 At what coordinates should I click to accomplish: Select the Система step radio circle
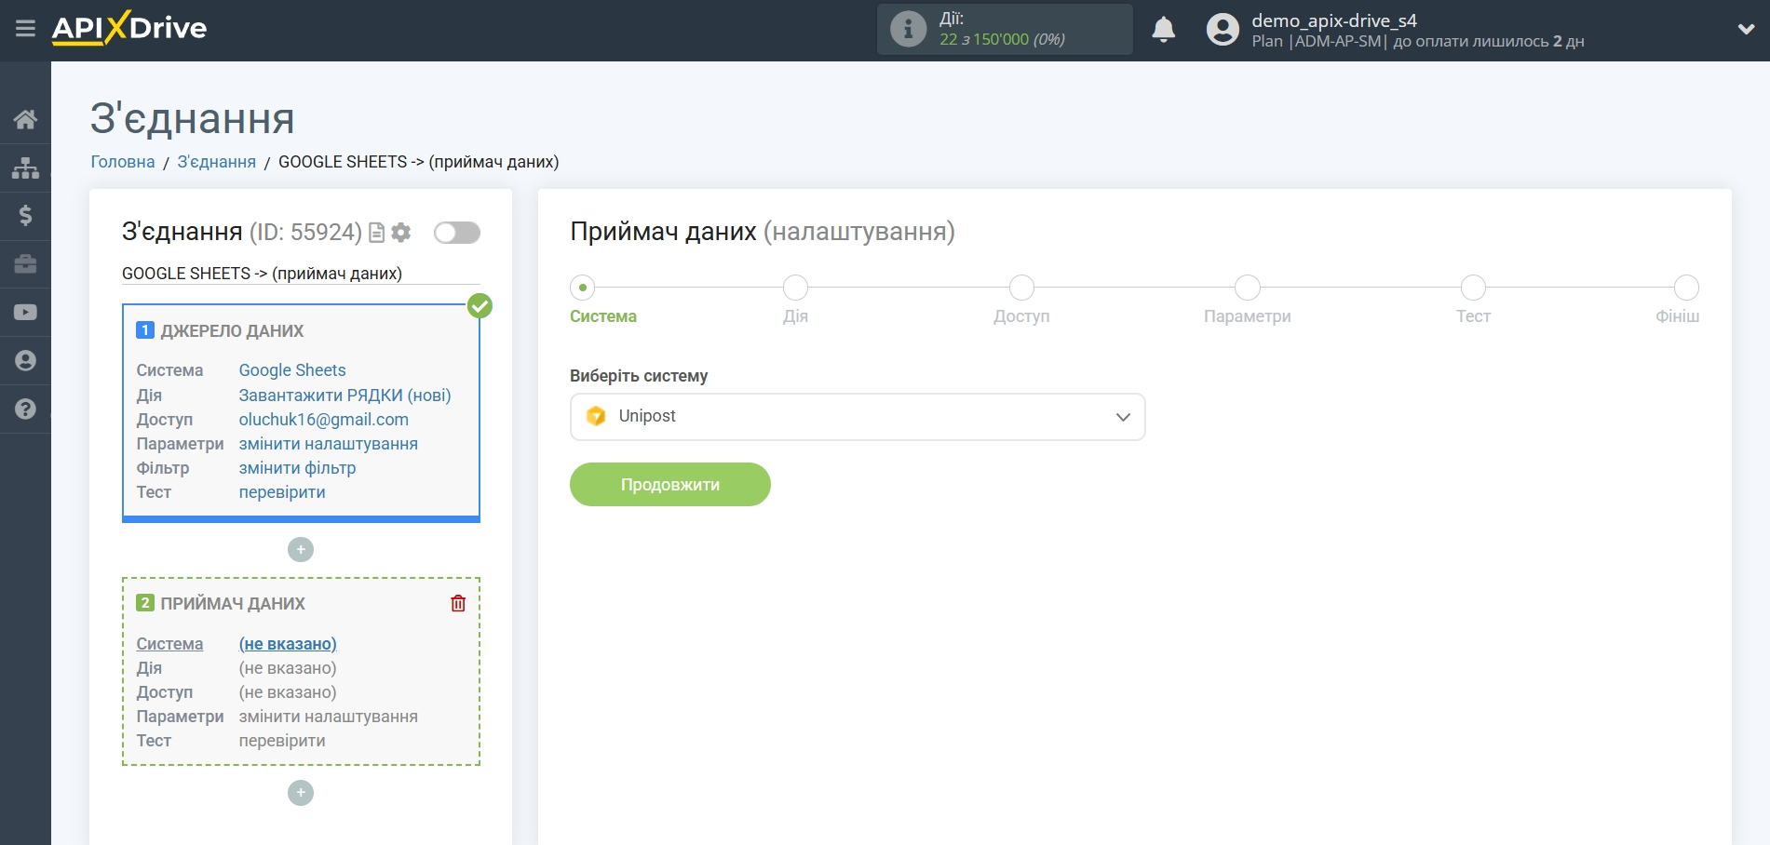[583, 288]
